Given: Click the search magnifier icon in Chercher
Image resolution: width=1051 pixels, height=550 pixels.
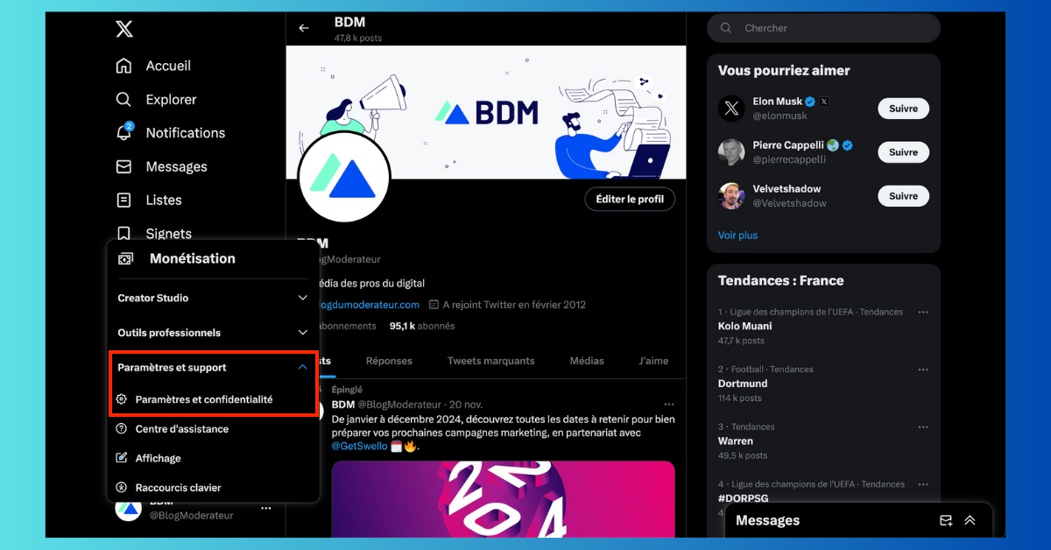Looking at the screenshot, I should (x=726, y=28).
